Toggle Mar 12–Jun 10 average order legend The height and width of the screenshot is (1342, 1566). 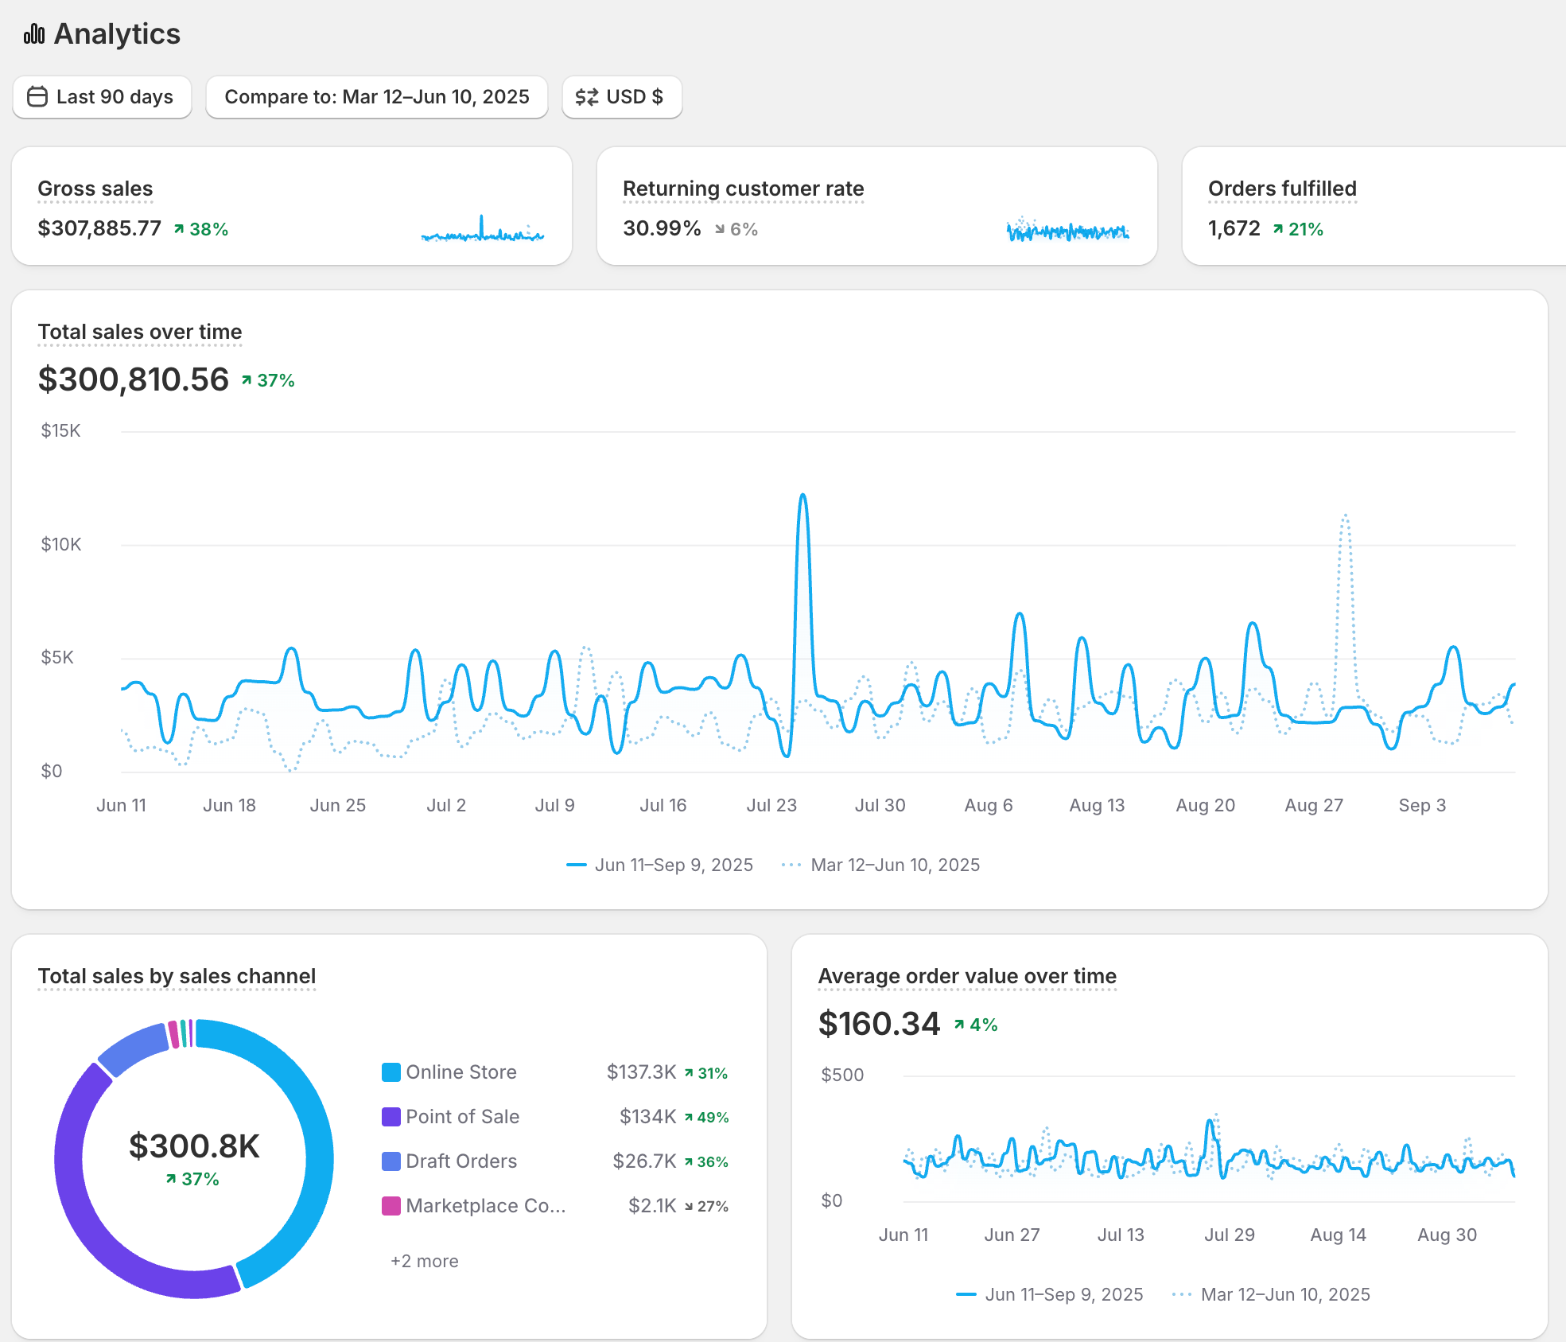(x=1272, y=1294)
